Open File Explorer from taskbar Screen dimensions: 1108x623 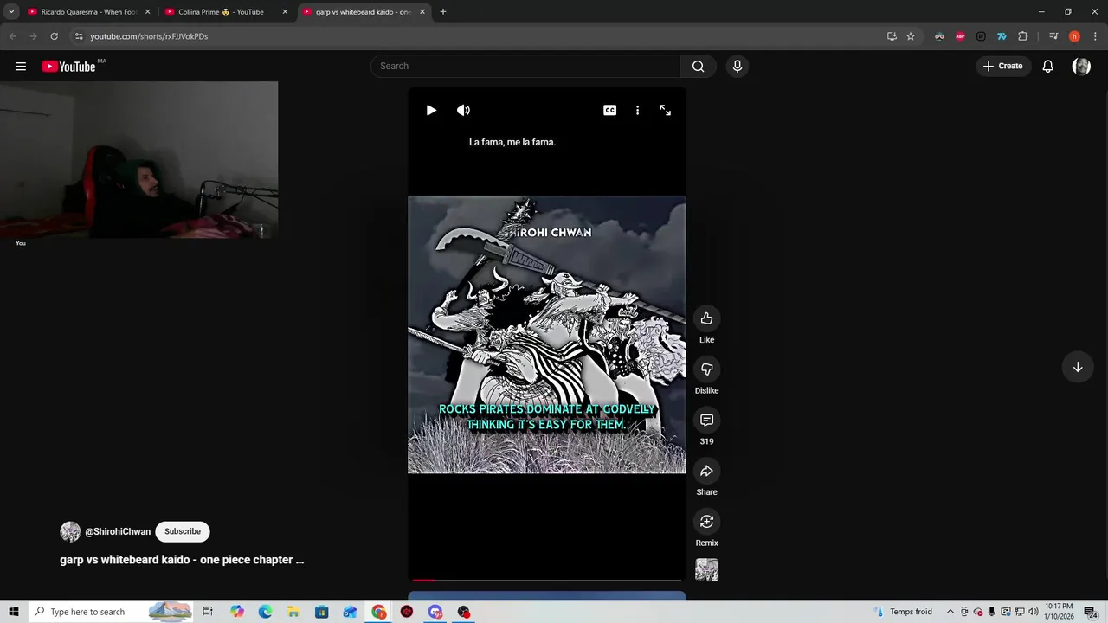click(x=293, y=612)
